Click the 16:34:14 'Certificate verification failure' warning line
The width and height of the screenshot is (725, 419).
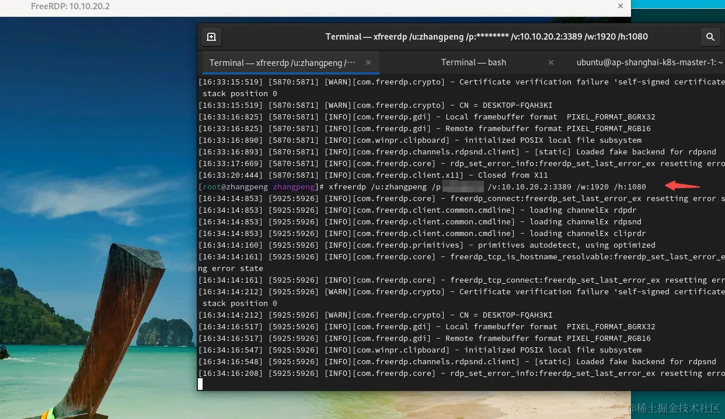462,292
